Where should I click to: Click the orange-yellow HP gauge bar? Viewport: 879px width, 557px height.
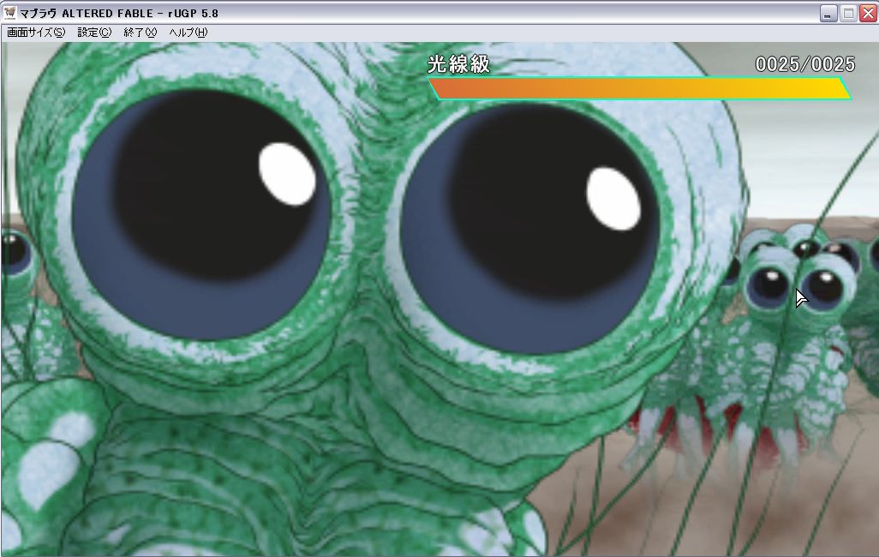(640, 88)
